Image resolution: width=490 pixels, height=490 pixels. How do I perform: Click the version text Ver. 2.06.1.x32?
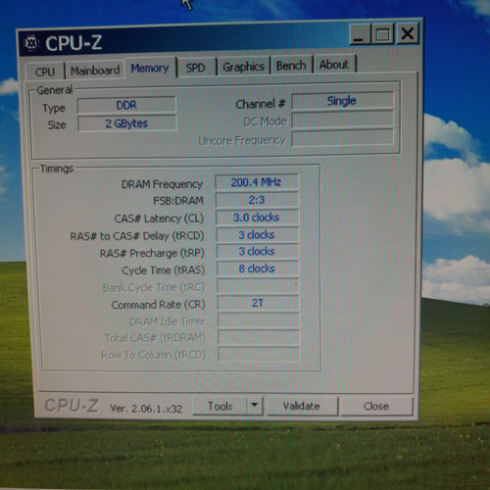pos(146,409)
